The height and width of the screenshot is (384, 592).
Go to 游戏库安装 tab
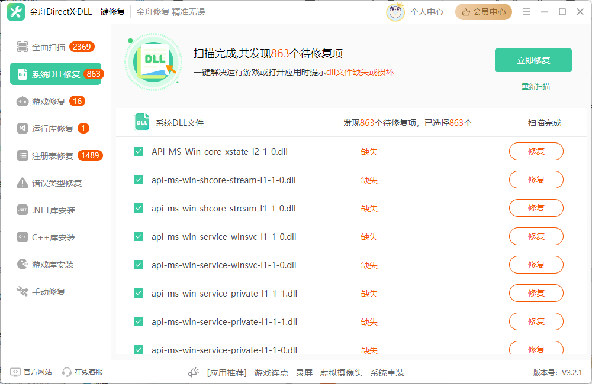pyautogui.click(x=56, y=264)
